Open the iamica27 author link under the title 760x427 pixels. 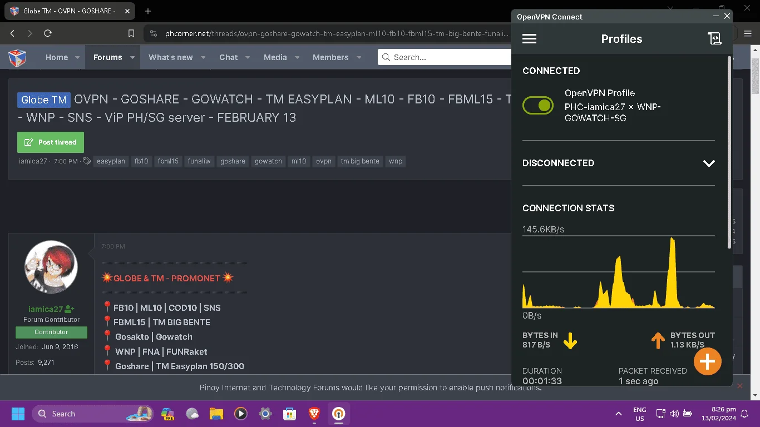[x=33, y=161]
